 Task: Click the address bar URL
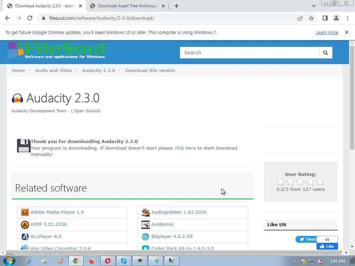(102, 18)
